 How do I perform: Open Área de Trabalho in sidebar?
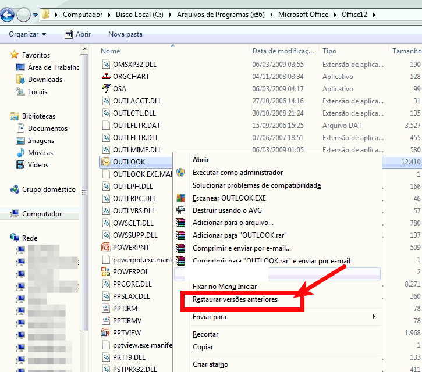[x=47, y=67]
